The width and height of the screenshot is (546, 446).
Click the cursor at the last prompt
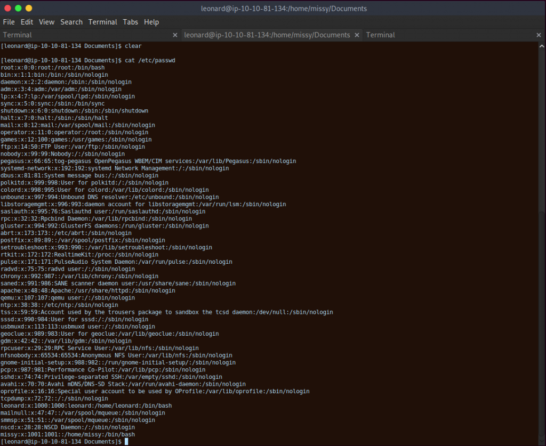click(x=126, y=442)
